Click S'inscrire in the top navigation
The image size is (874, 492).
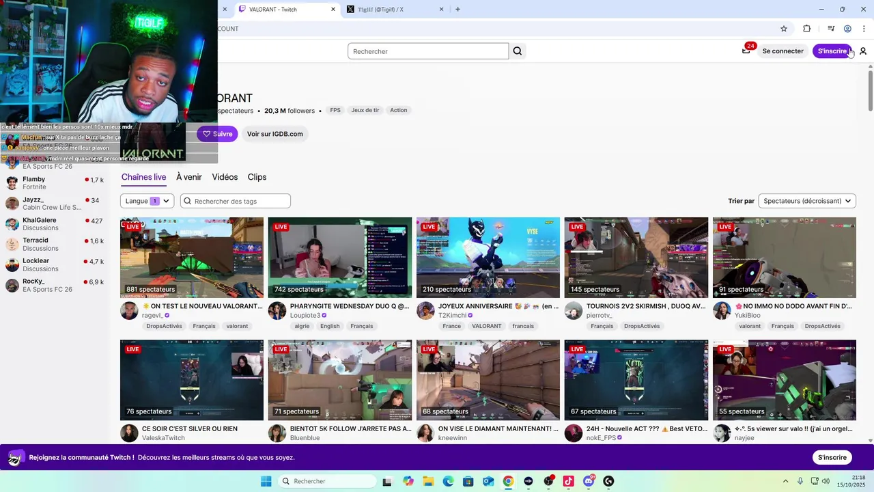point(832,51)
